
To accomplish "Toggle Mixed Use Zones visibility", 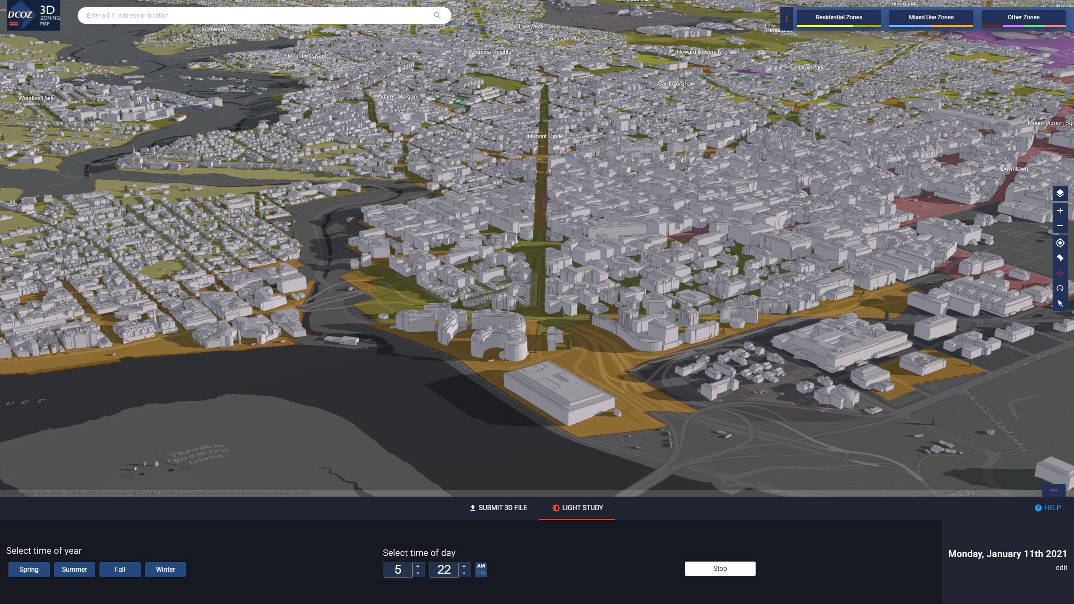I will [x=931, y=17].
